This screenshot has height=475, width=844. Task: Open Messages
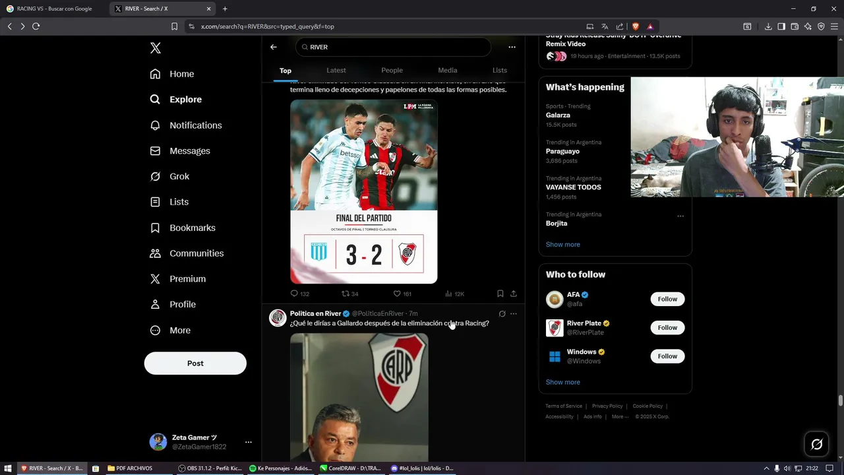click(180, 151)
